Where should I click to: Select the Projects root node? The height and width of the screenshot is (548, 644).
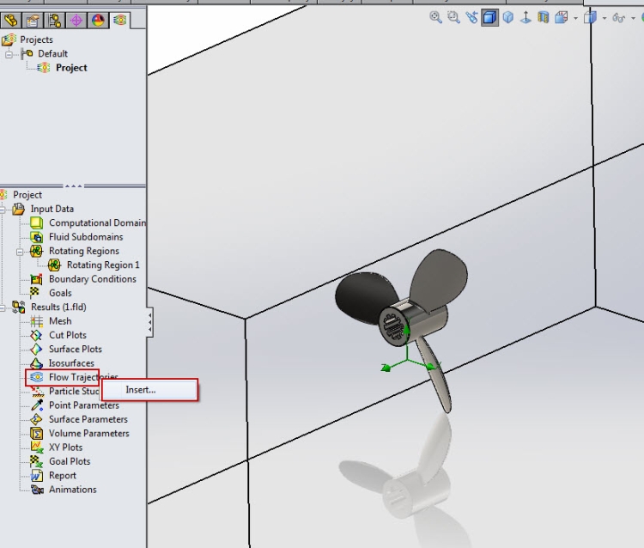pyautogui.click(x=36, y=40)
